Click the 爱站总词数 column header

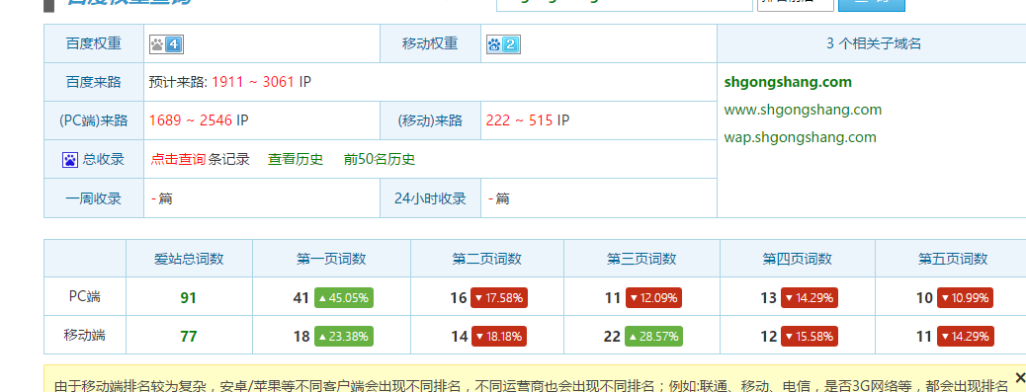[189, 259]
